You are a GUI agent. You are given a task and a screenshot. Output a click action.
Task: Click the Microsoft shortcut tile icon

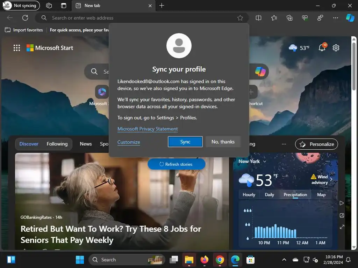(102, 92)
